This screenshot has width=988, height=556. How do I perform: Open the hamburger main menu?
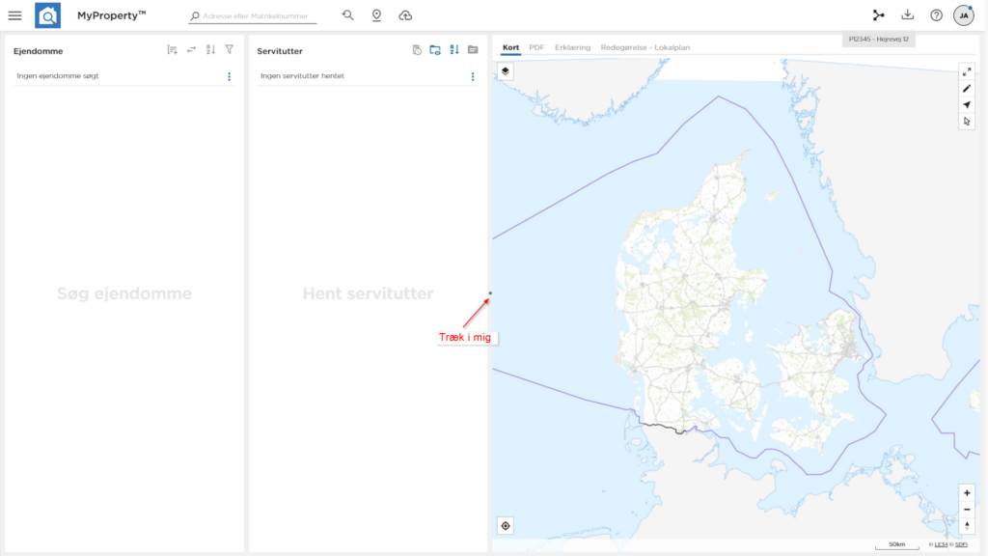click(x=14, y=15)
